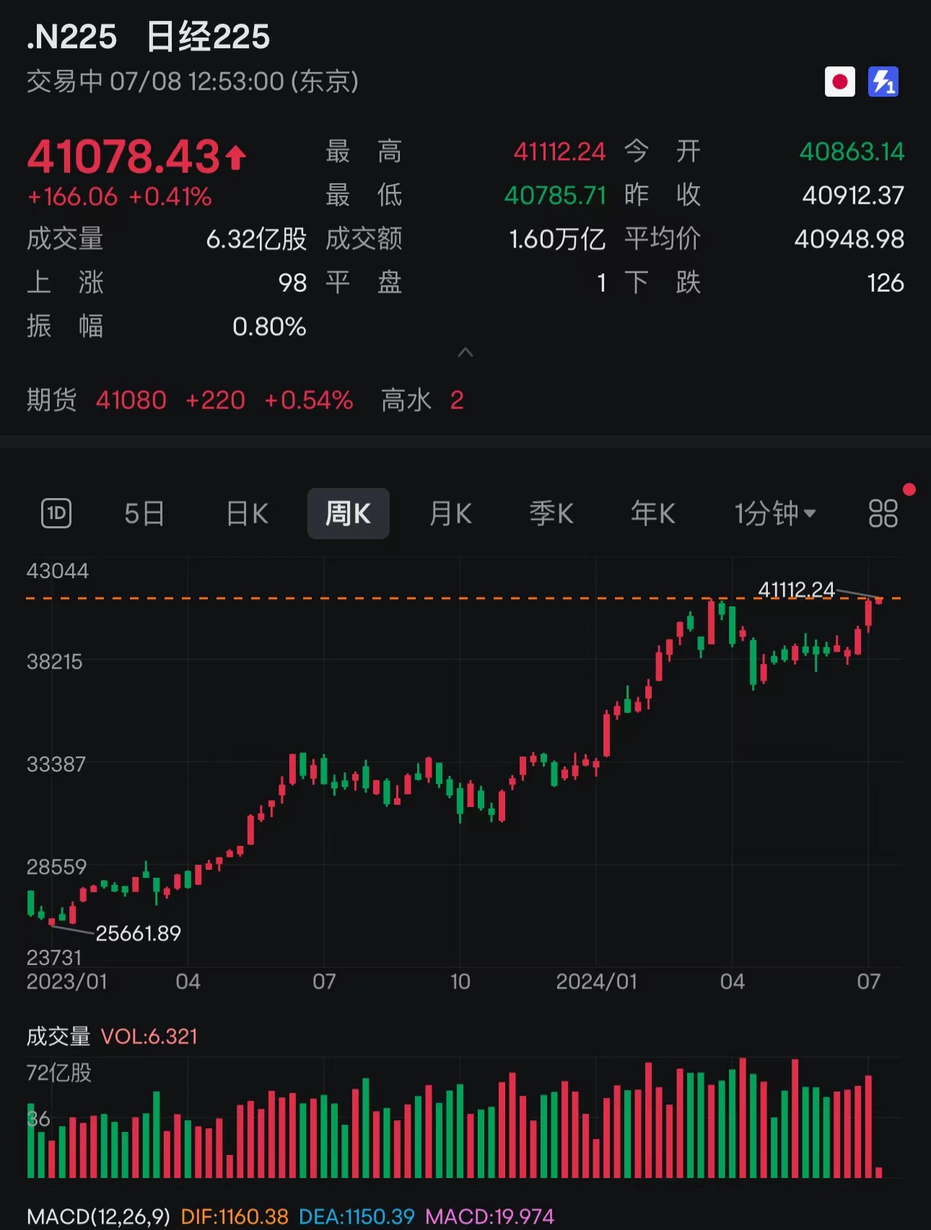Tap the 高水 premium value 2
This screenshot has width=931, height=1230.
coord(457,400)
